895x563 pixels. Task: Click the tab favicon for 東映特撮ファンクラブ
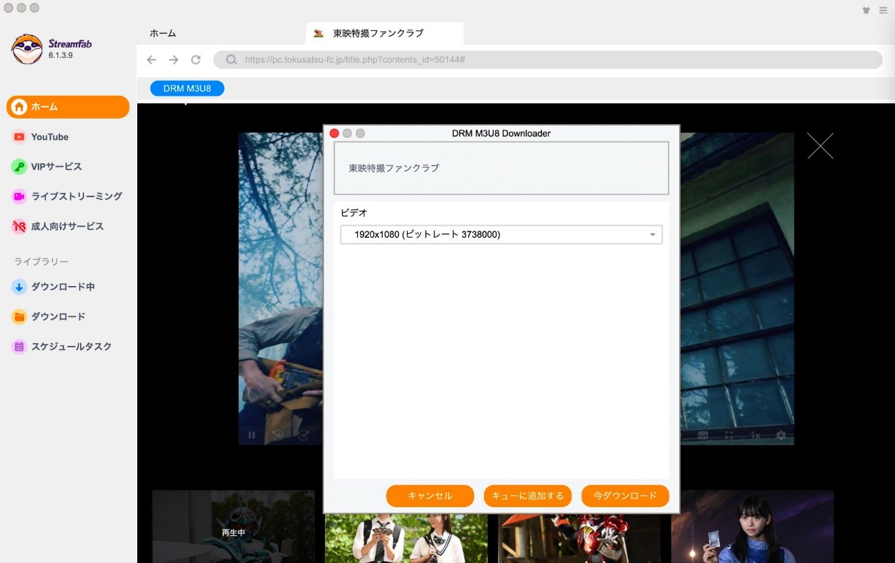click(319, 33)
